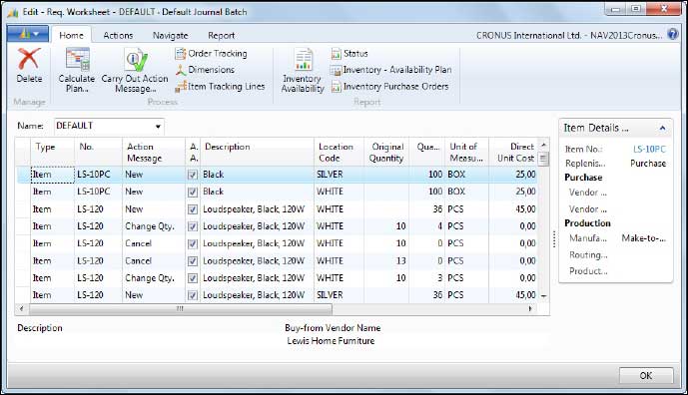
Task: Click Make-to- manufacturing policy value
Action: [644, 238]
